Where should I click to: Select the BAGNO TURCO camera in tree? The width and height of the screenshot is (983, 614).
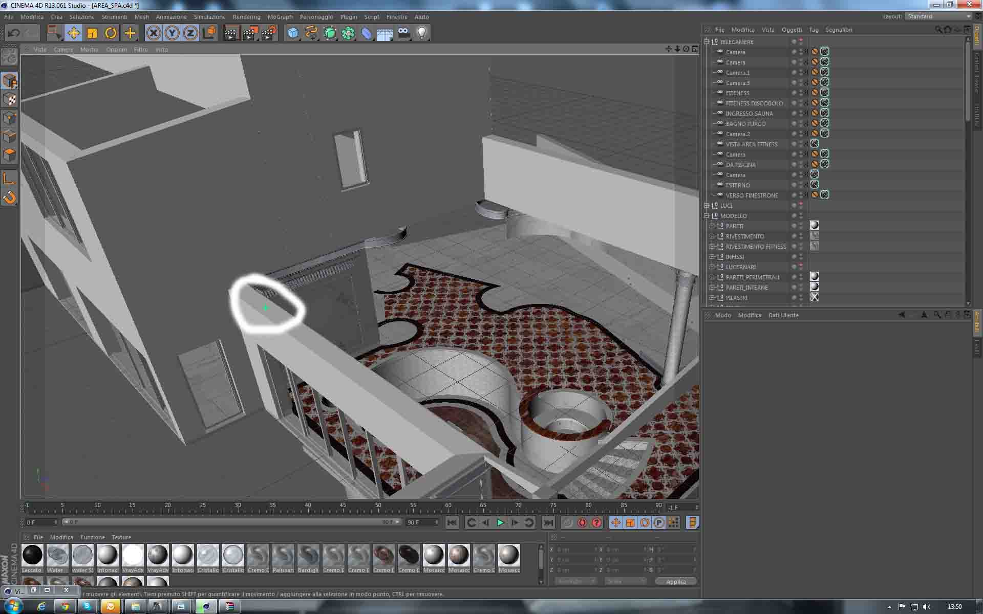pos(745,124)
